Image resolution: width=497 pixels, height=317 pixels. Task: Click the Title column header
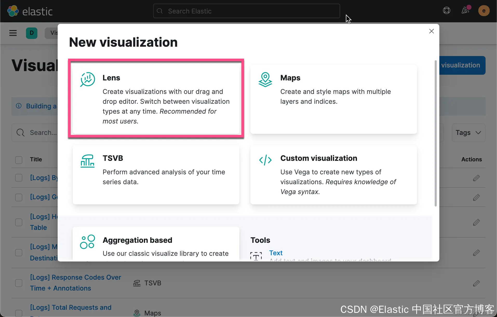click(x=36, y=159)
